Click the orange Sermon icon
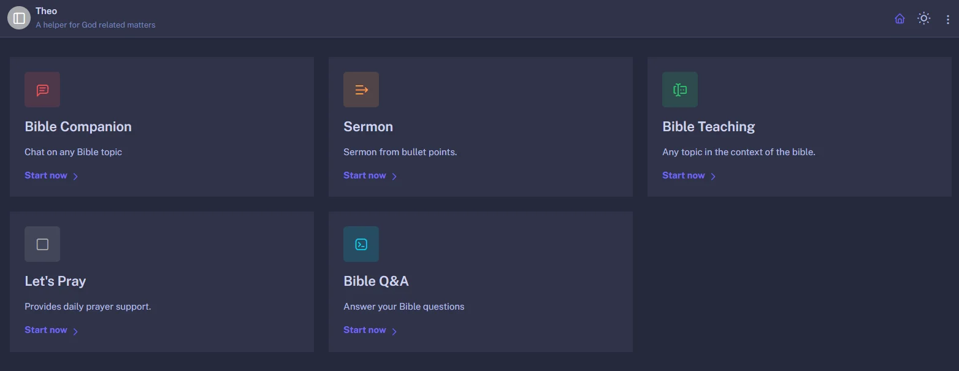Screen dimensions: 959x371 [361, 90]
